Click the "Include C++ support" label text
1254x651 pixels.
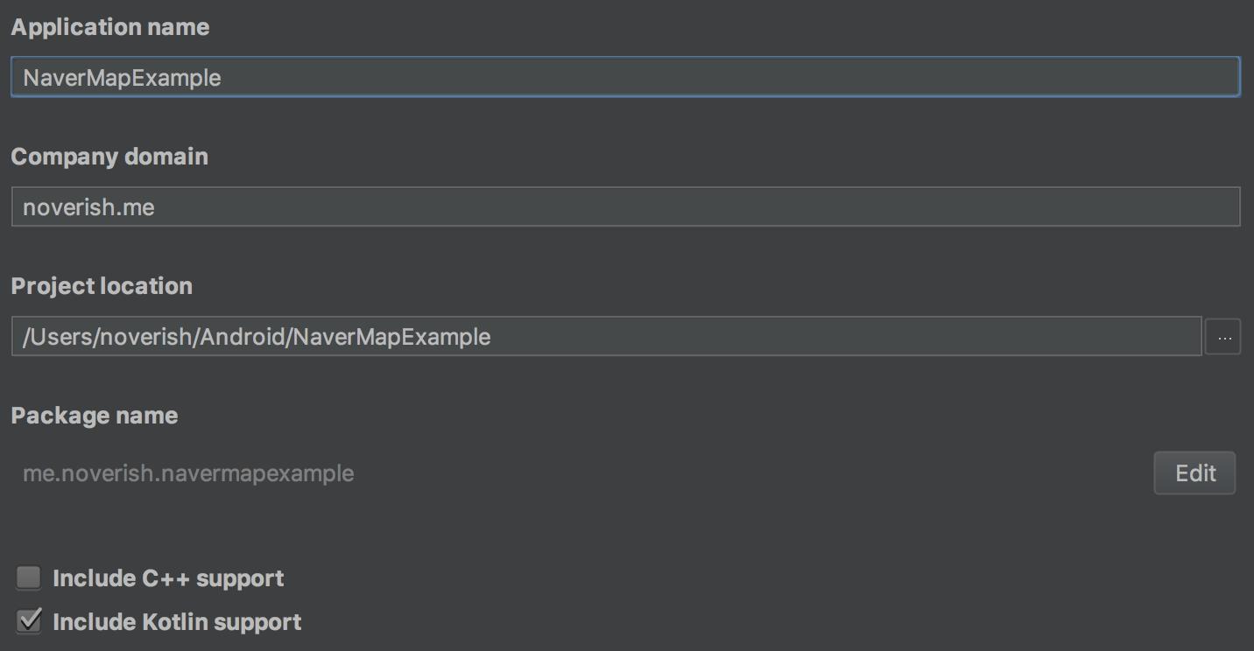[x=168, y=578]
